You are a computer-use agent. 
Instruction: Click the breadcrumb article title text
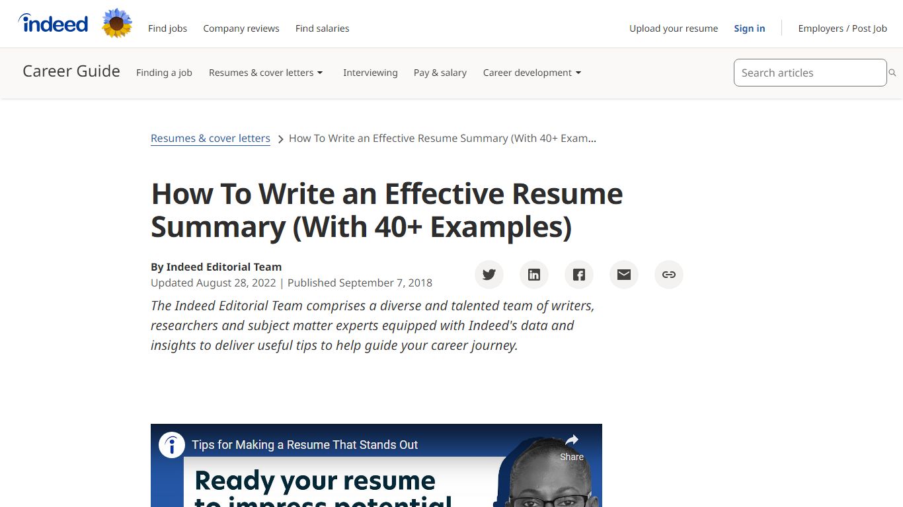[443, 139]
